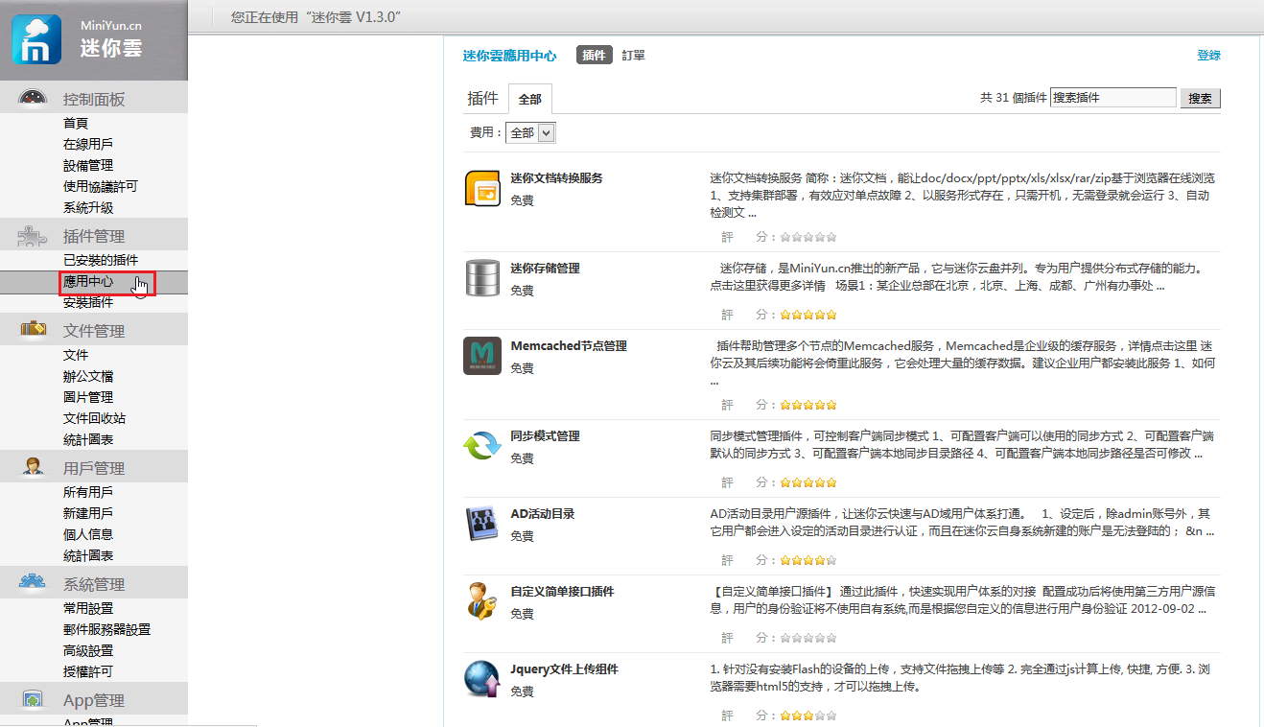
Task: Open 郵件服務器設置 in the sidebar
Action: click(x=106, y=629)
